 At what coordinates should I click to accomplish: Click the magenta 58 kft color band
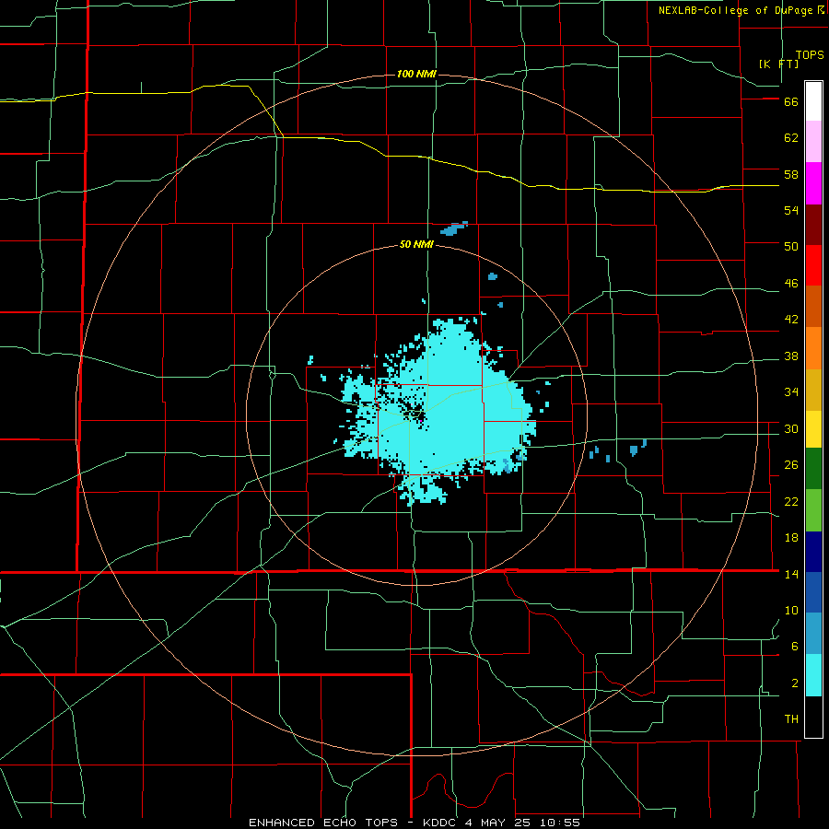click(x=813, y=183)
